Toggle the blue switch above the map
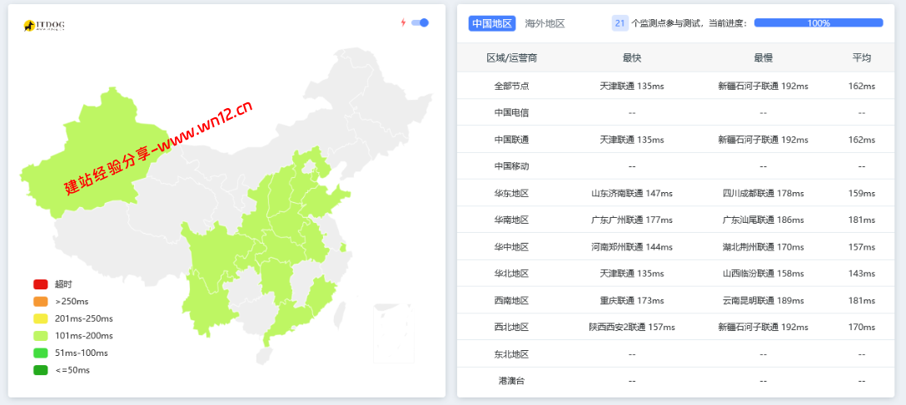The width and height of the screenshot is (906, 405). 420,22
